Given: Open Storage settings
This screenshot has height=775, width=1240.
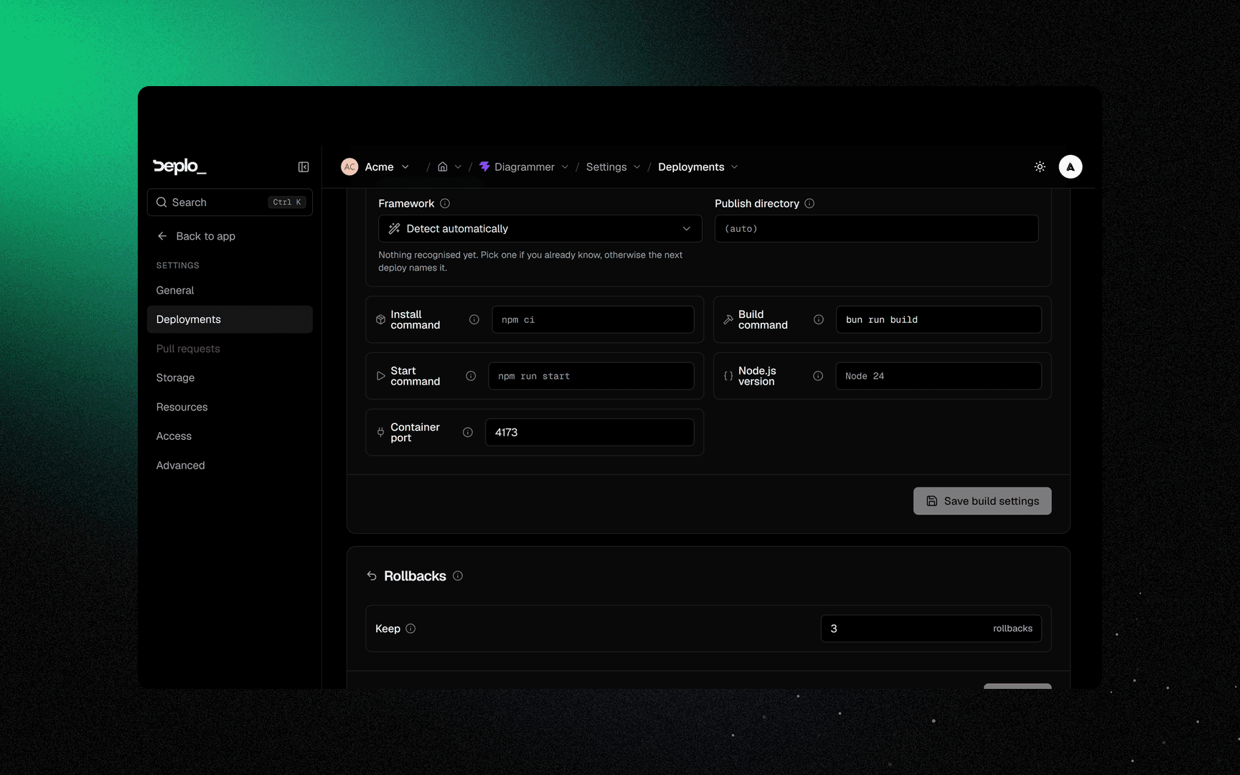Looking at the screenshot, I should (230, 377).
